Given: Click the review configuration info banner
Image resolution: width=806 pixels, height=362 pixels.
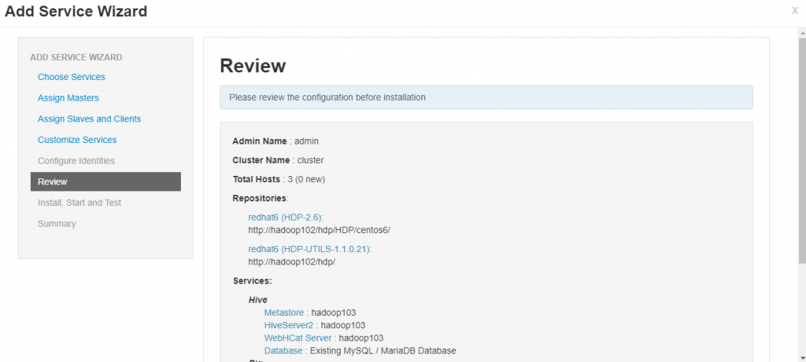Looking at the screenshot, I should coord(486,97).
